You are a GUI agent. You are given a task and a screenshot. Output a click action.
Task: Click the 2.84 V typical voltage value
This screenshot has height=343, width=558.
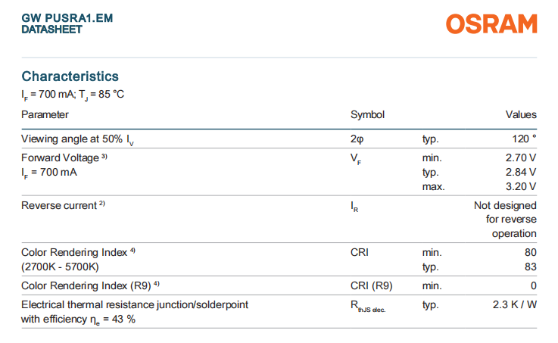[x=521, y=173]
